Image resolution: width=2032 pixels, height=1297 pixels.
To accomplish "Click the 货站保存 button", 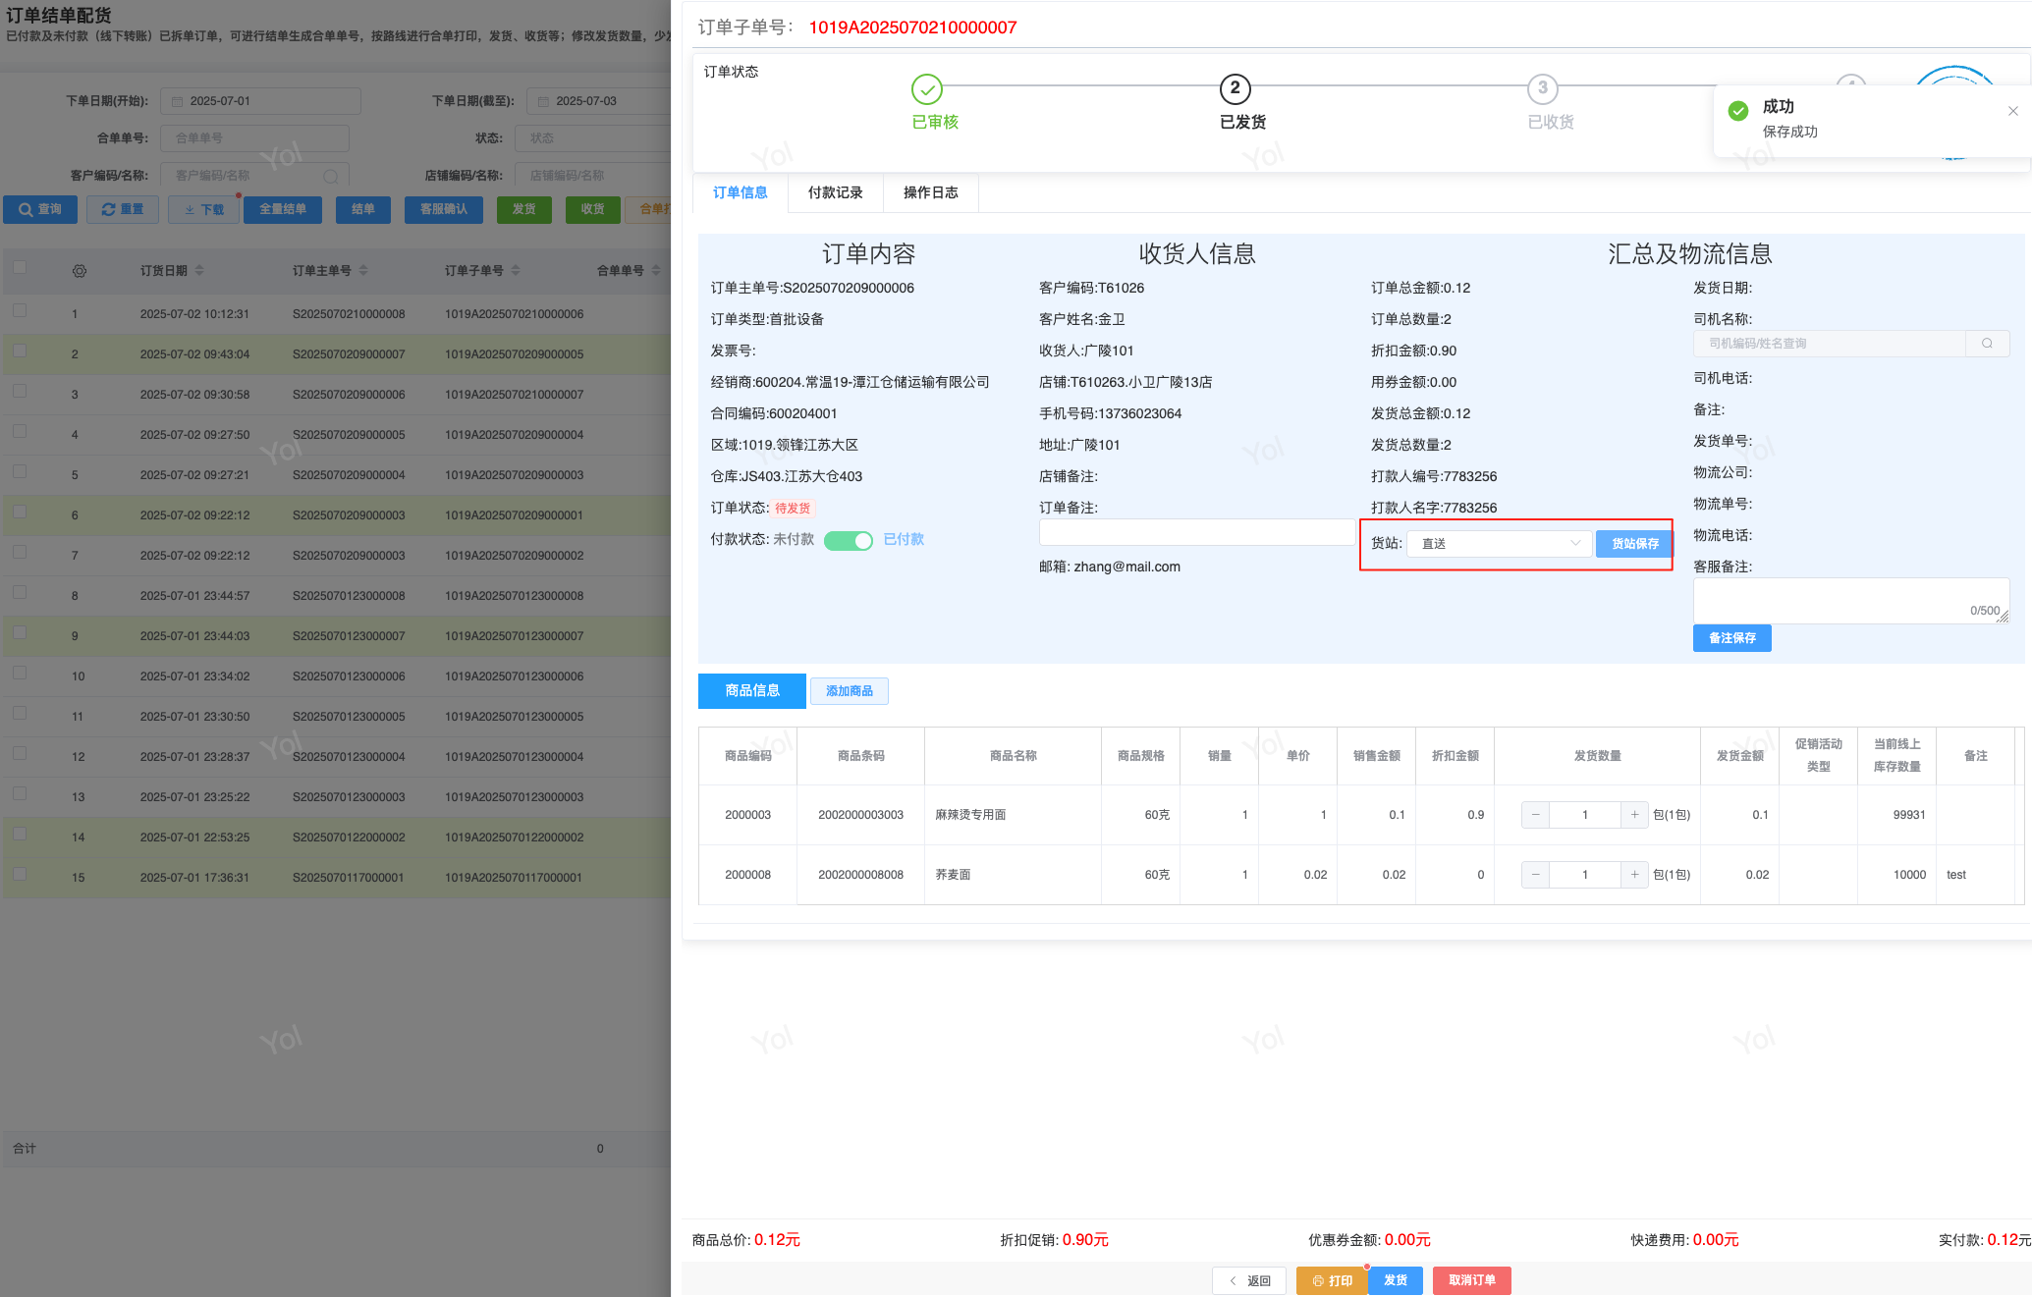I will (x=1634, y=544).
